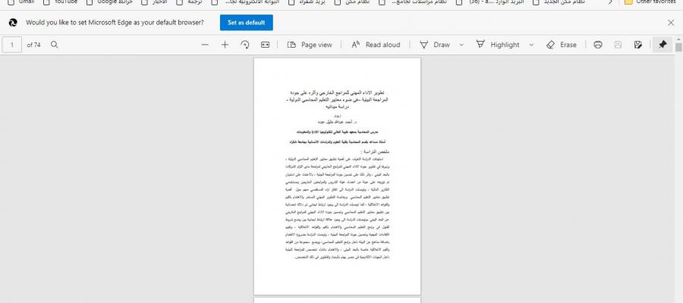
Task: Open the Google خرائط bookmark
Action: coord(109,2)
